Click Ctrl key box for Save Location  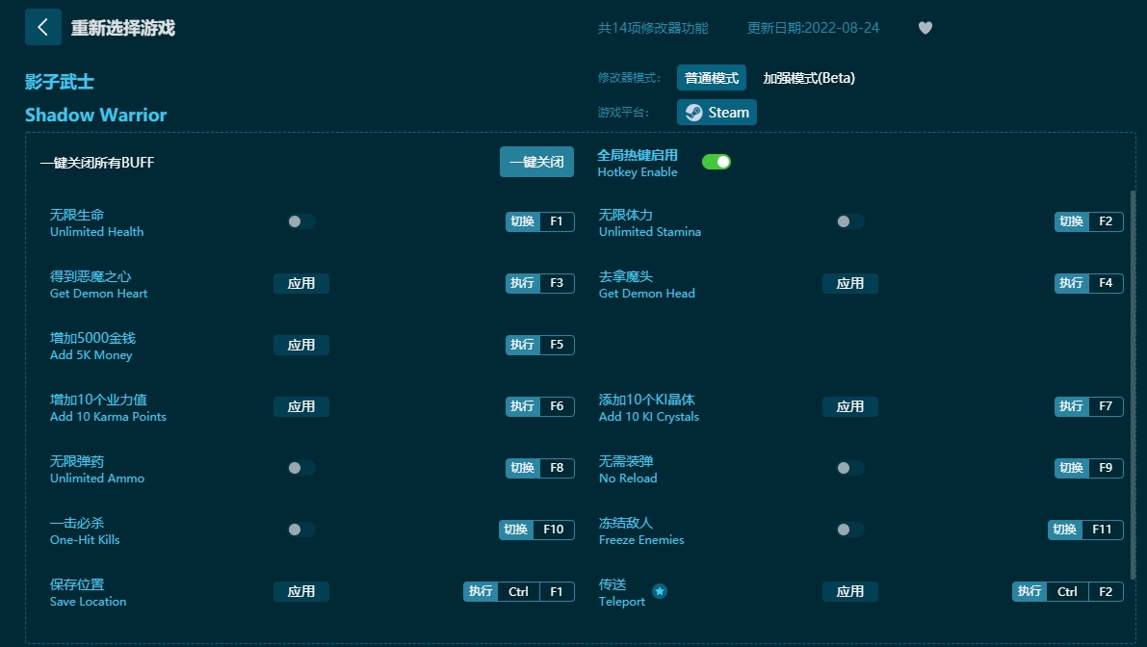tap(519, 591)
